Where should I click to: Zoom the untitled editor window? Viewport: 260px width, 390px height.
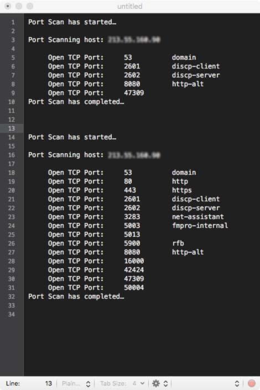point(30,6)
